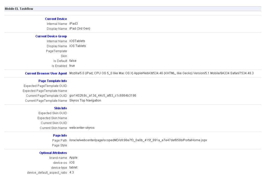Click the Current Browser User Agent label

[x=46, y=73]
